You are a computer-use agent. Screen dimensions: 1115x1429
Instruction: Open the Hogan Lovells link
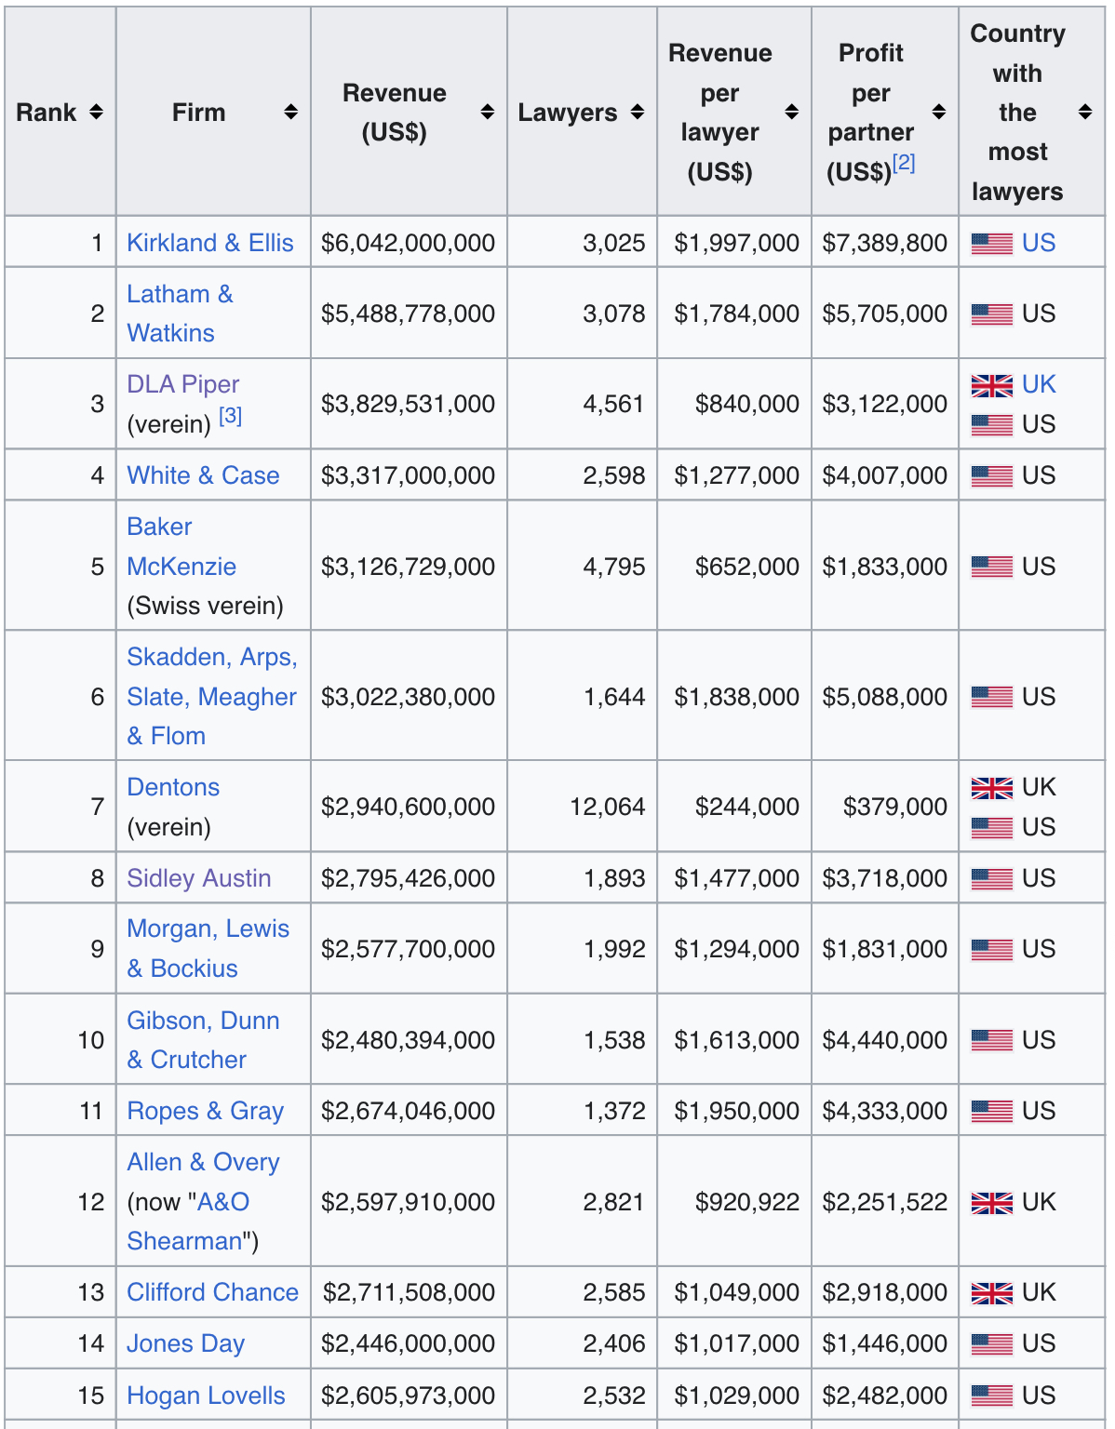(x=207, y=1396)
